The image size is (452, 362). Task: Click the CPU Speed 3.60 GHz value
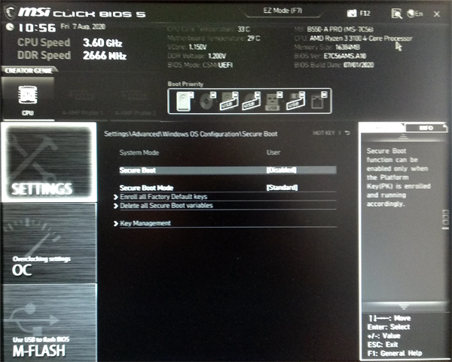[102, 43]
